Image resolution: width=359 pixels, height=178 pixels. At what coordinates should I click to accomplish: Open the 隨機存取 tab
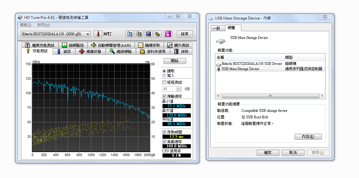(x=150, y=45)
